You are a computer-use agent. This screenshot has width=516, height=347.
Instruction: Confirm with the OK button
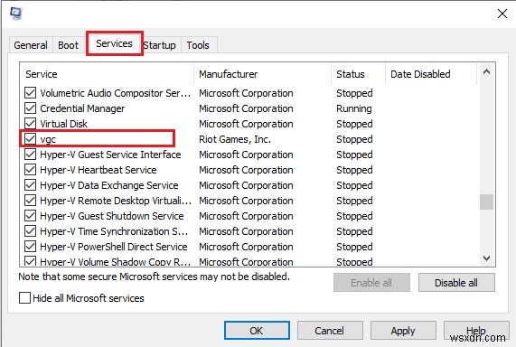pyautogui.click(x=257, y=330)
